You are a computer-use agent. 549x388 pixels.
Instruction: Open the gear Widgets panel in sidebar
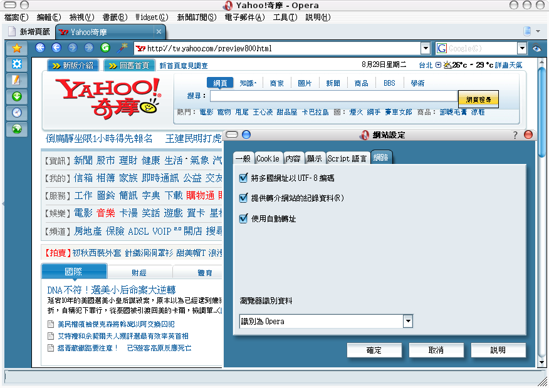click(x=16, y=64)
